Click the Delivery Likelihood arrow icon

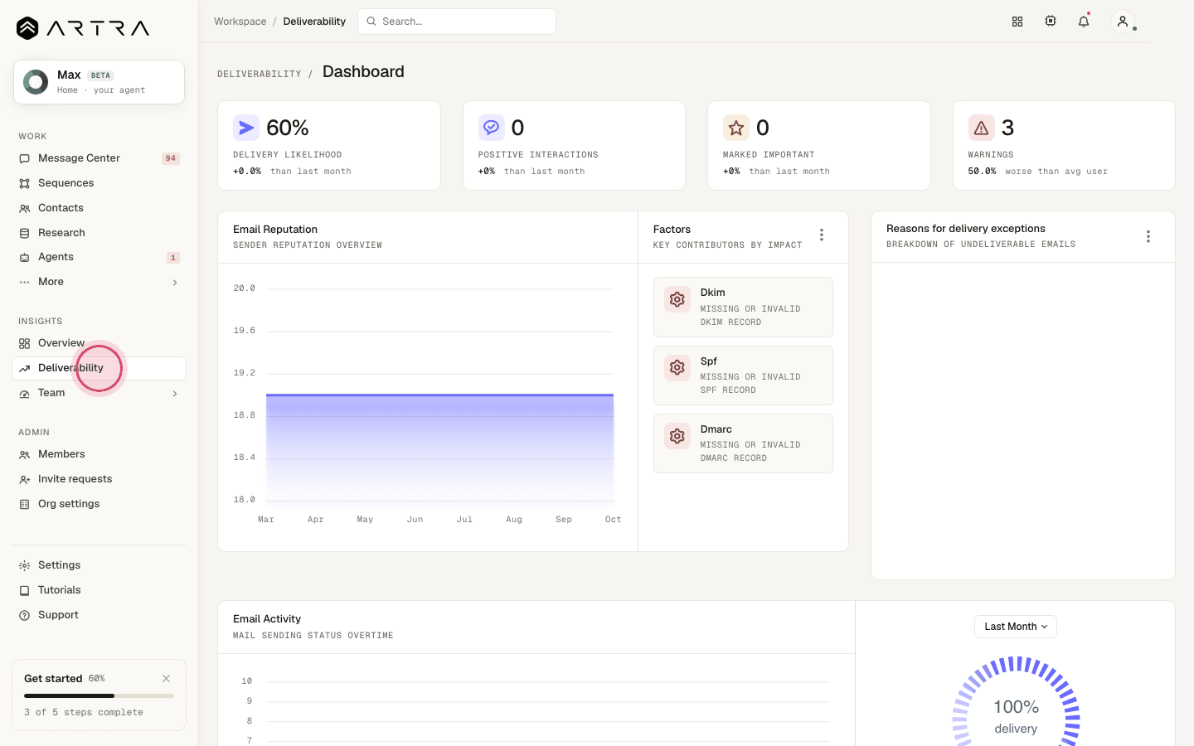(x=246, y=128)
